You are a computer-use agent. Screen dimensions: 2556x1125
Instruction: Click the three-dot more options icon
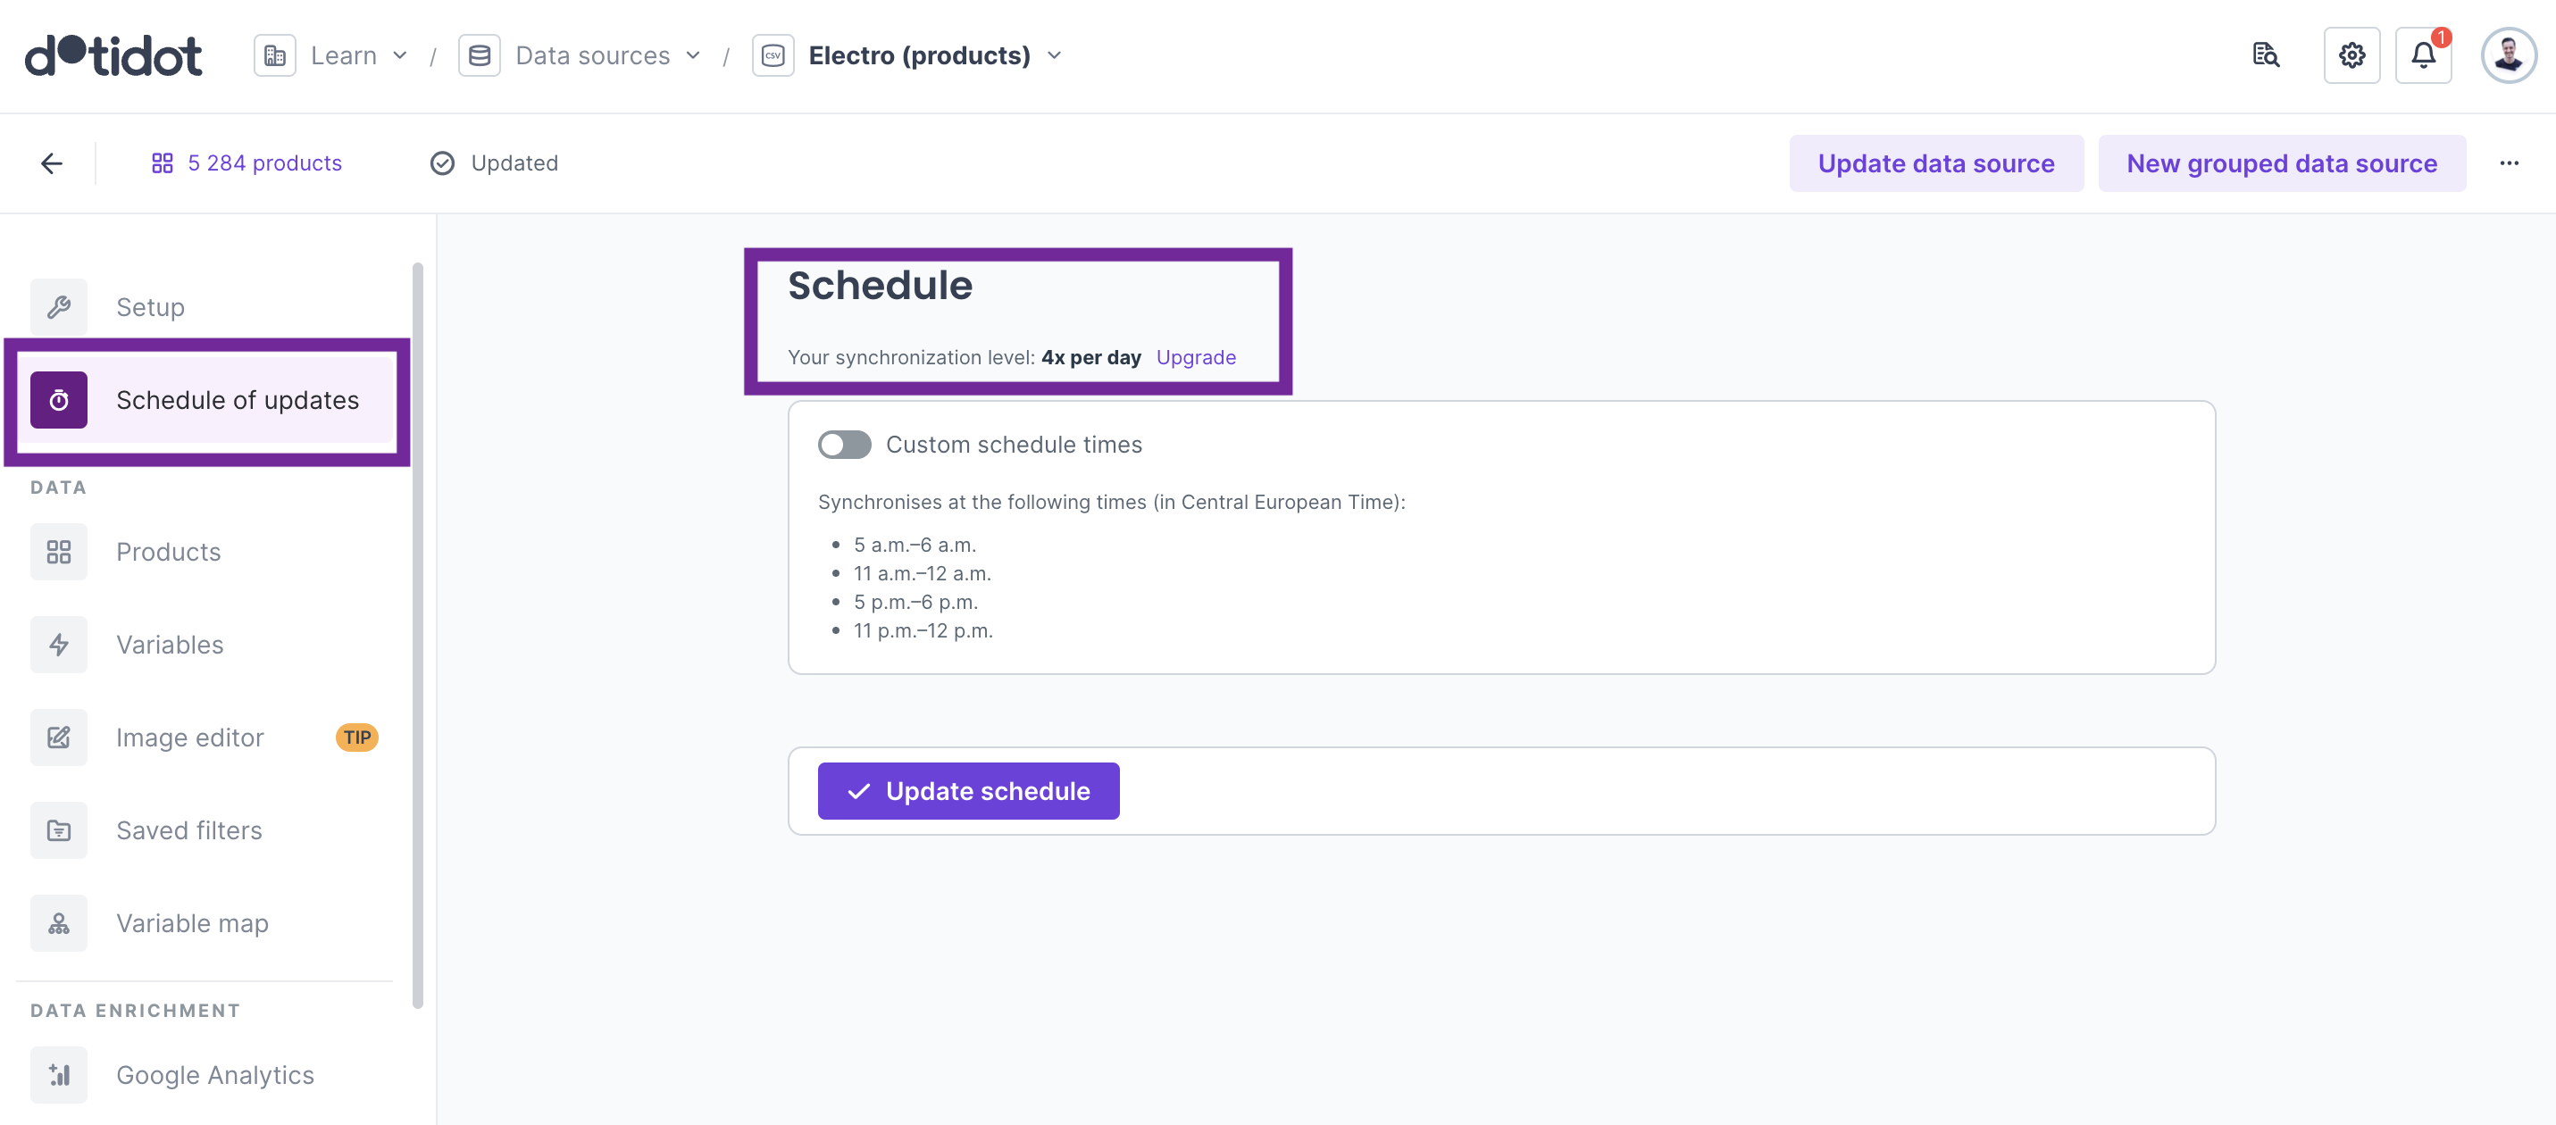pyautogui.click(x=2509, y=162)
